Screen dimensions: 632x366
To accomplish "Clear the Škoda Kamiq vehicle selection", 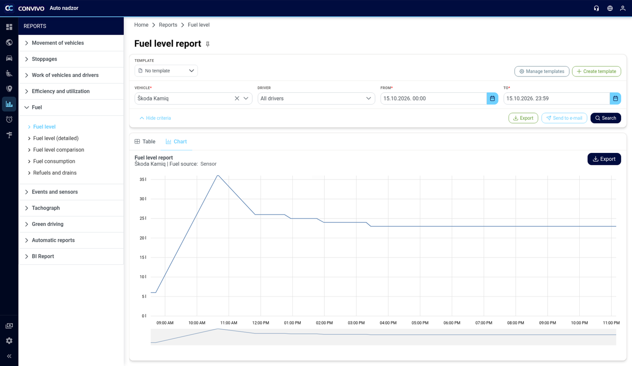I will 237,99.
